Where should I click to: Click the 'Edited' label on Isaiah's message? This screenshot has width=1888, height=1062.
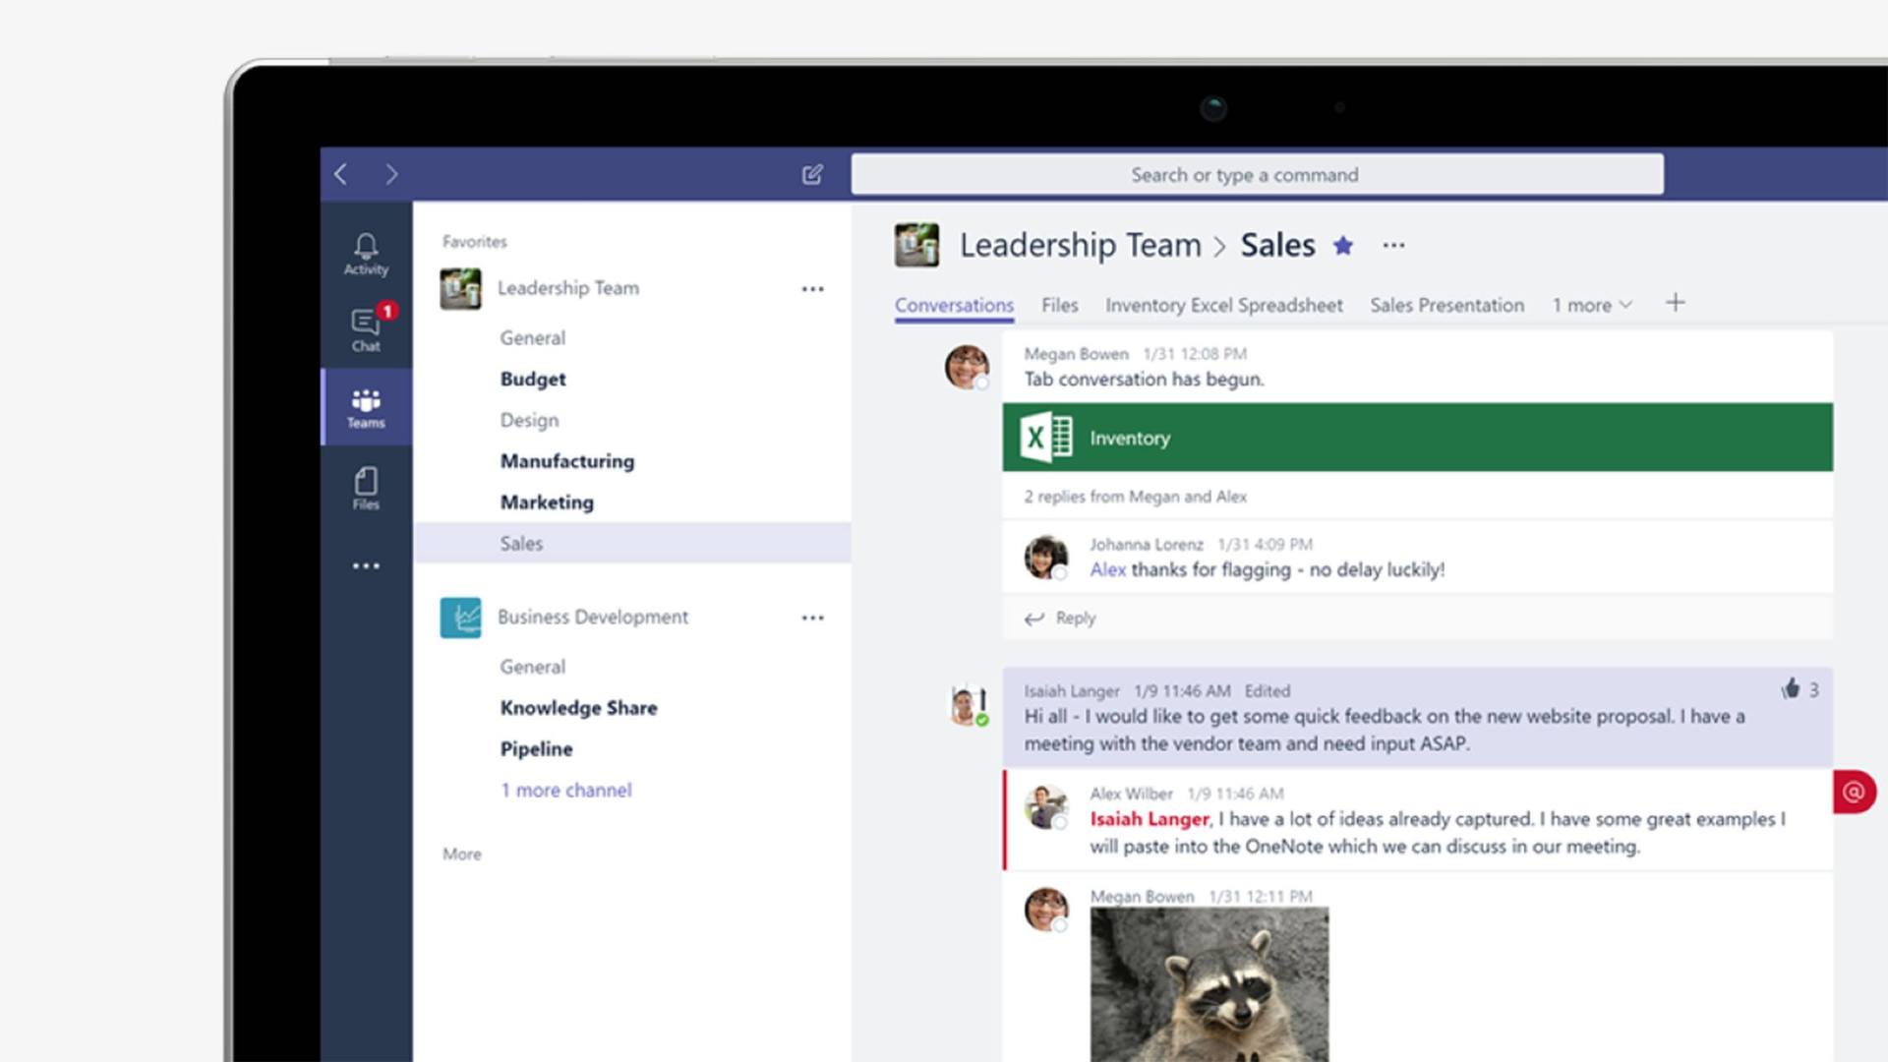click(1267, 691)
